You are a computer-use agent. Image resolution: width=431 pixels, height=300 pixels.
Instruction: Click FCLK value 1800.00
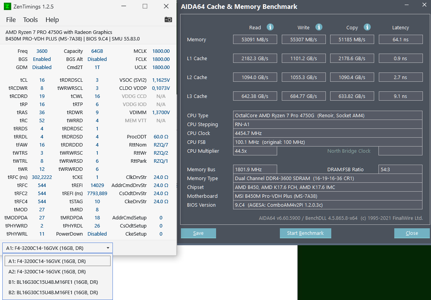pyautogui.click(x=161, y=59)
